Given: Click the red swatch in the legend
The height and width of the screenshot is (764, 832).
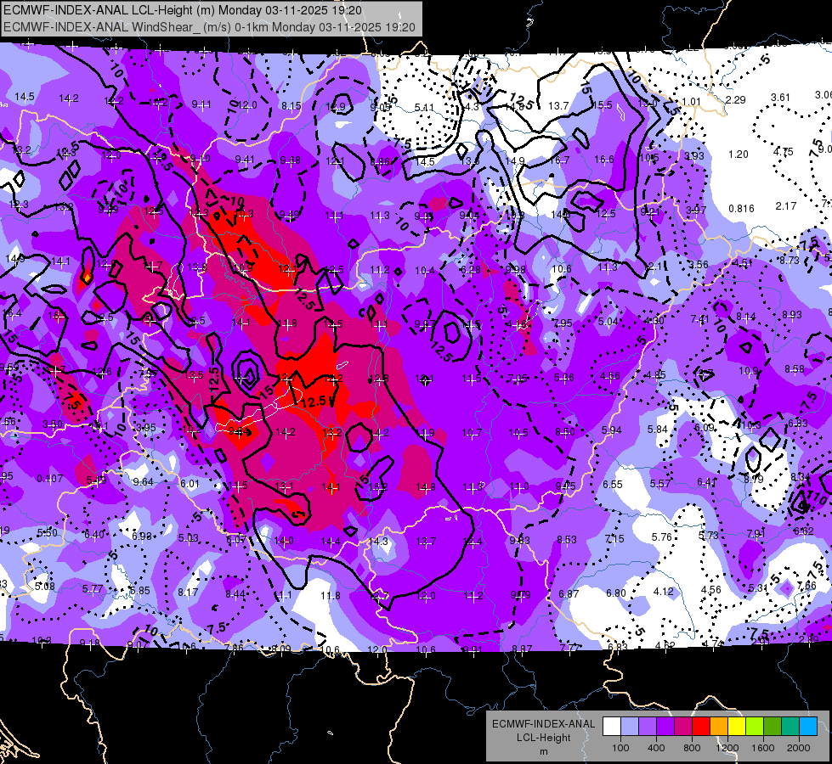Looking at the screenshot, I should pyautogui.click(x=701, y=727).
